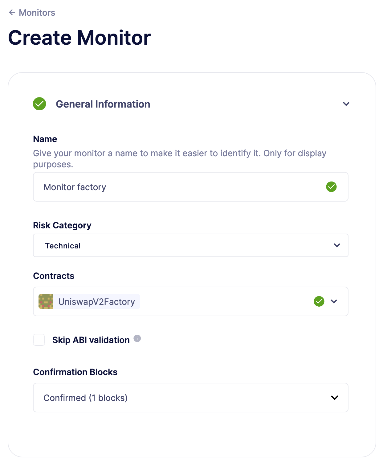Click the green checkmark beside General Information
Image resolution: width=387 pixels, height=466 pixels.
pos(39,104)
